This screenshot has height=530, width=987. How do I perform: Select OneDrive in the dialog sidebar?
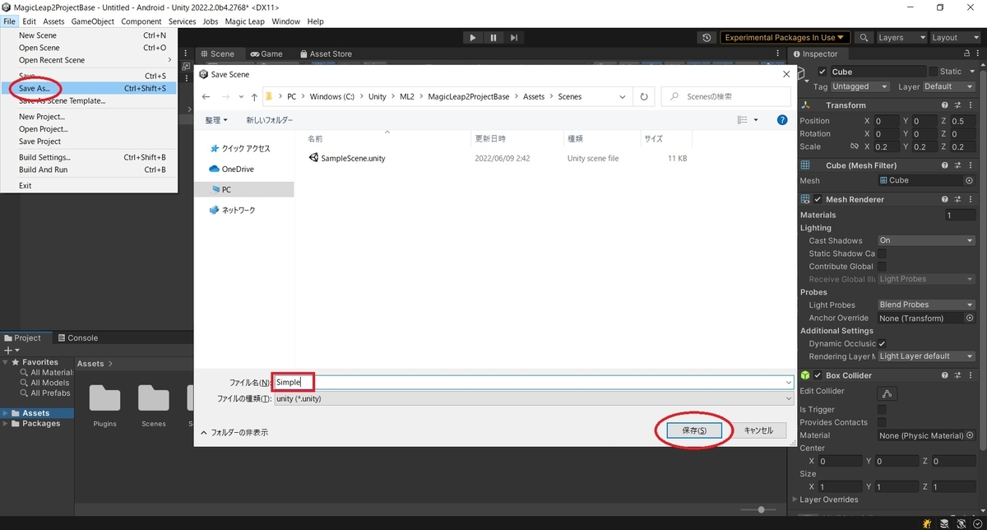pyautogui.click(x=238, y=169)
